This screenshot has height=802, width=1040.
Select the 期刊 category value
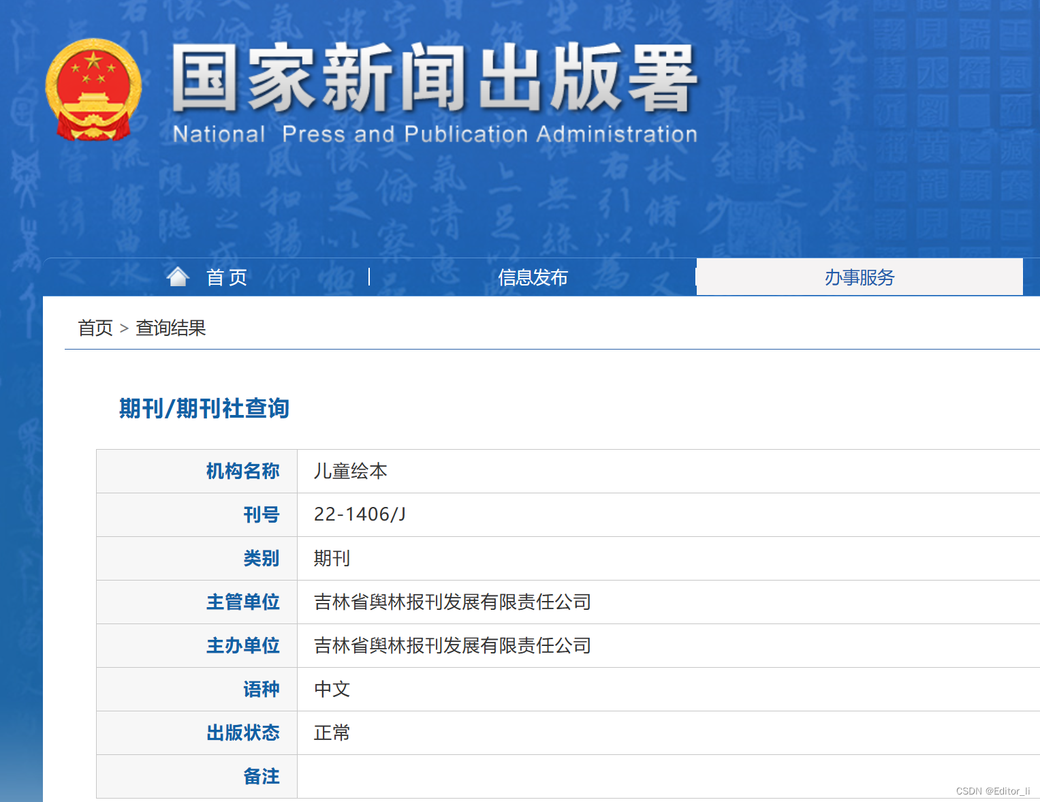click(332, 559)
